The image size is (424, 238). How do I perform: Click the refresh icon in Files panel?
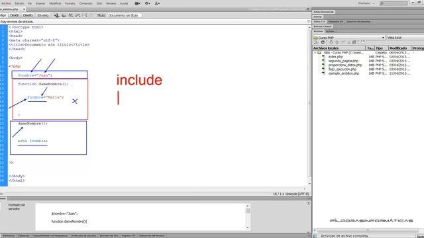coord(323,42)
